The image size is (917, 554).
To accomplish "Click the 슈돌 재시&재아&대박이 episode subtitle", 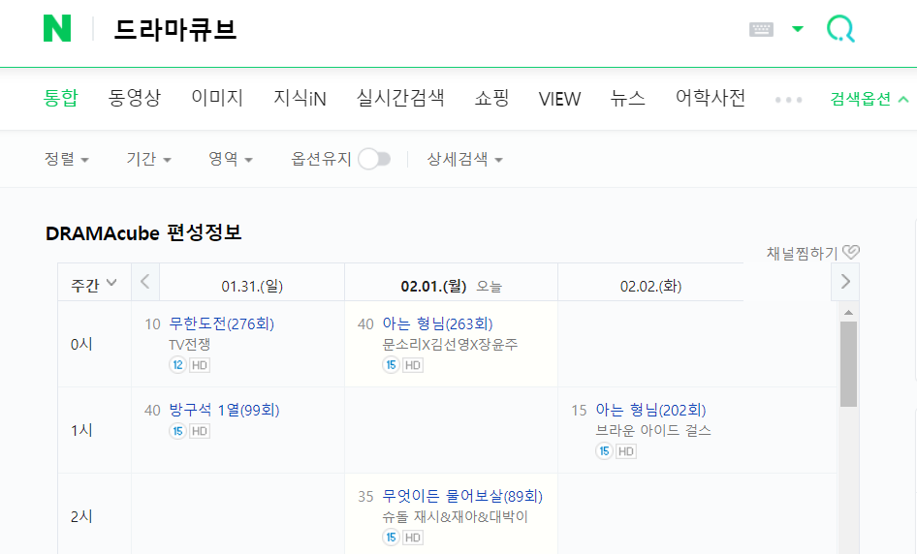I will click(x=455, y=516).
